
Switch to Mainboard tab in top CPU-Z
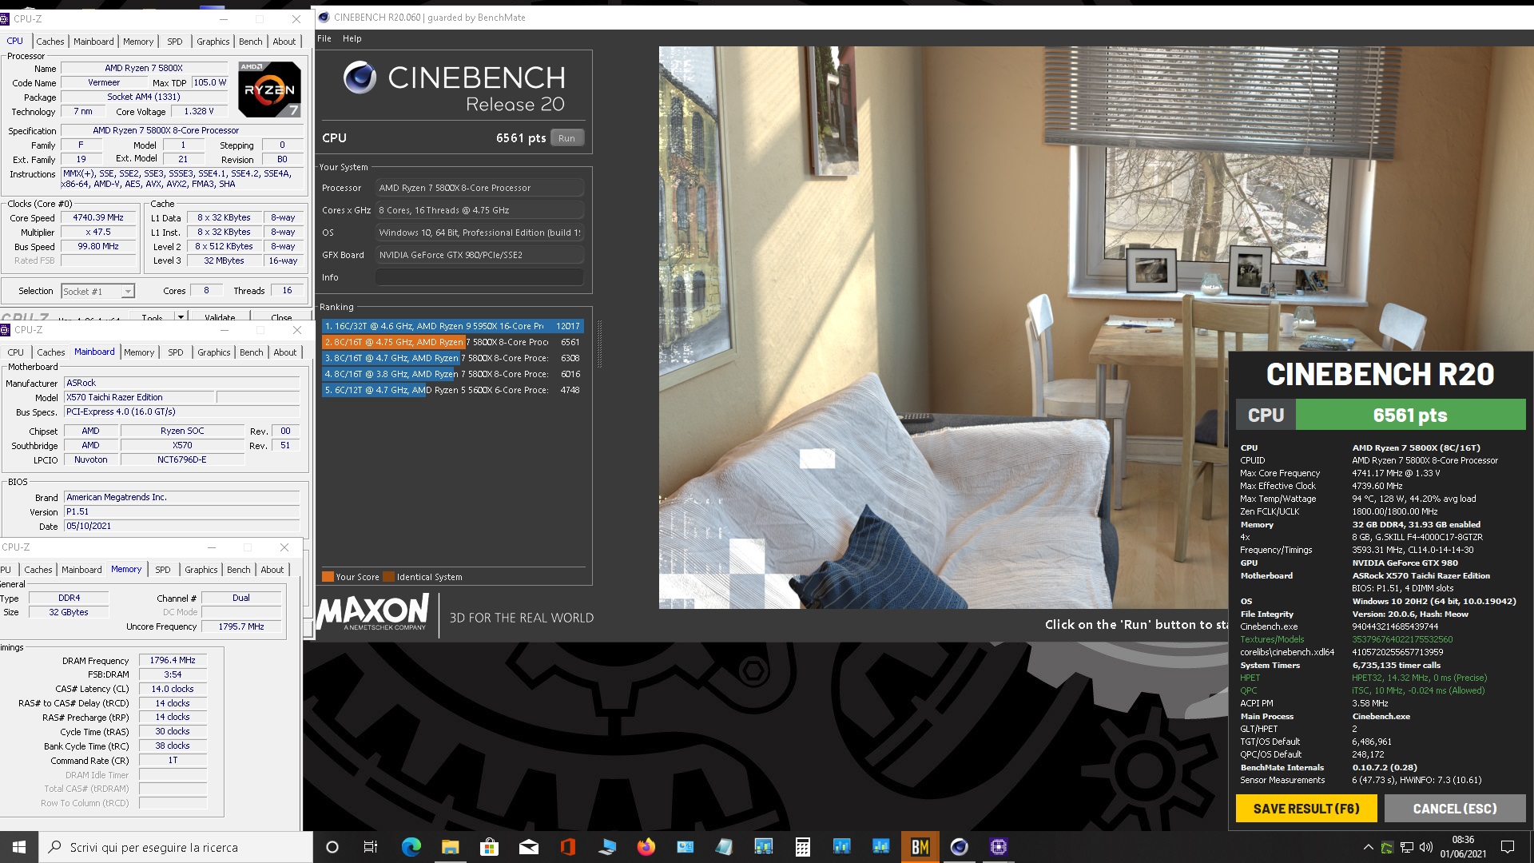tap(93, 42)
